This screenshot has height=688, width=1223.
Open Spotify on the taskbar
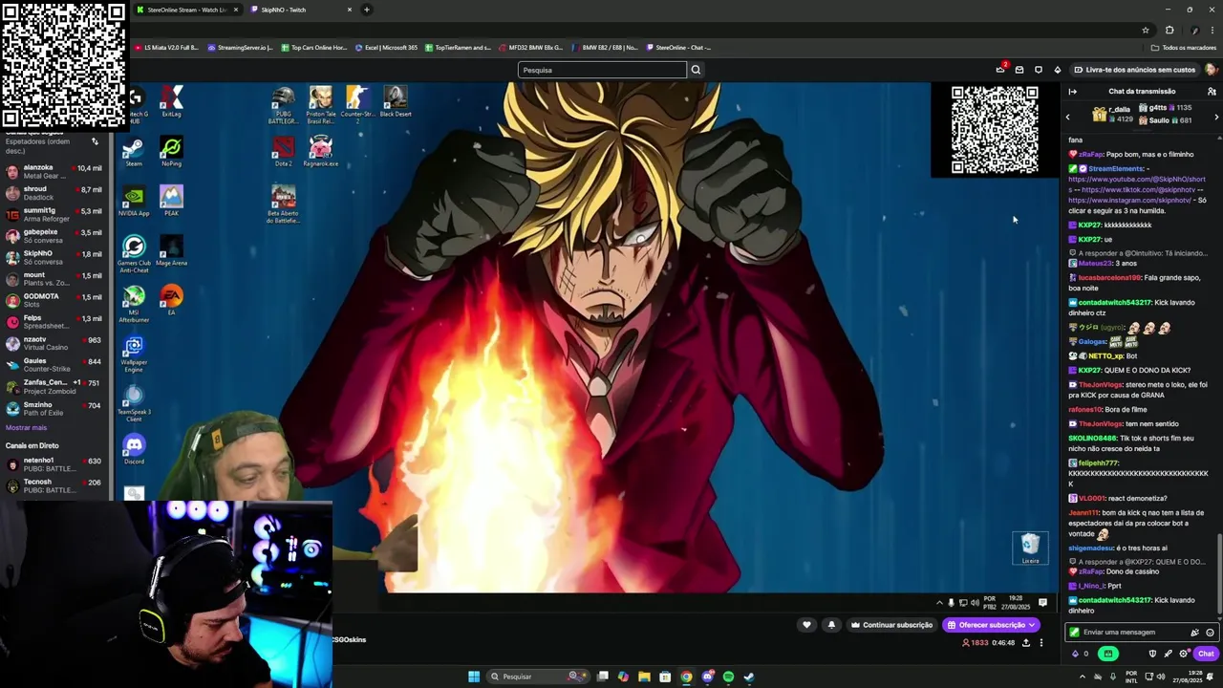tap(728, 677)
